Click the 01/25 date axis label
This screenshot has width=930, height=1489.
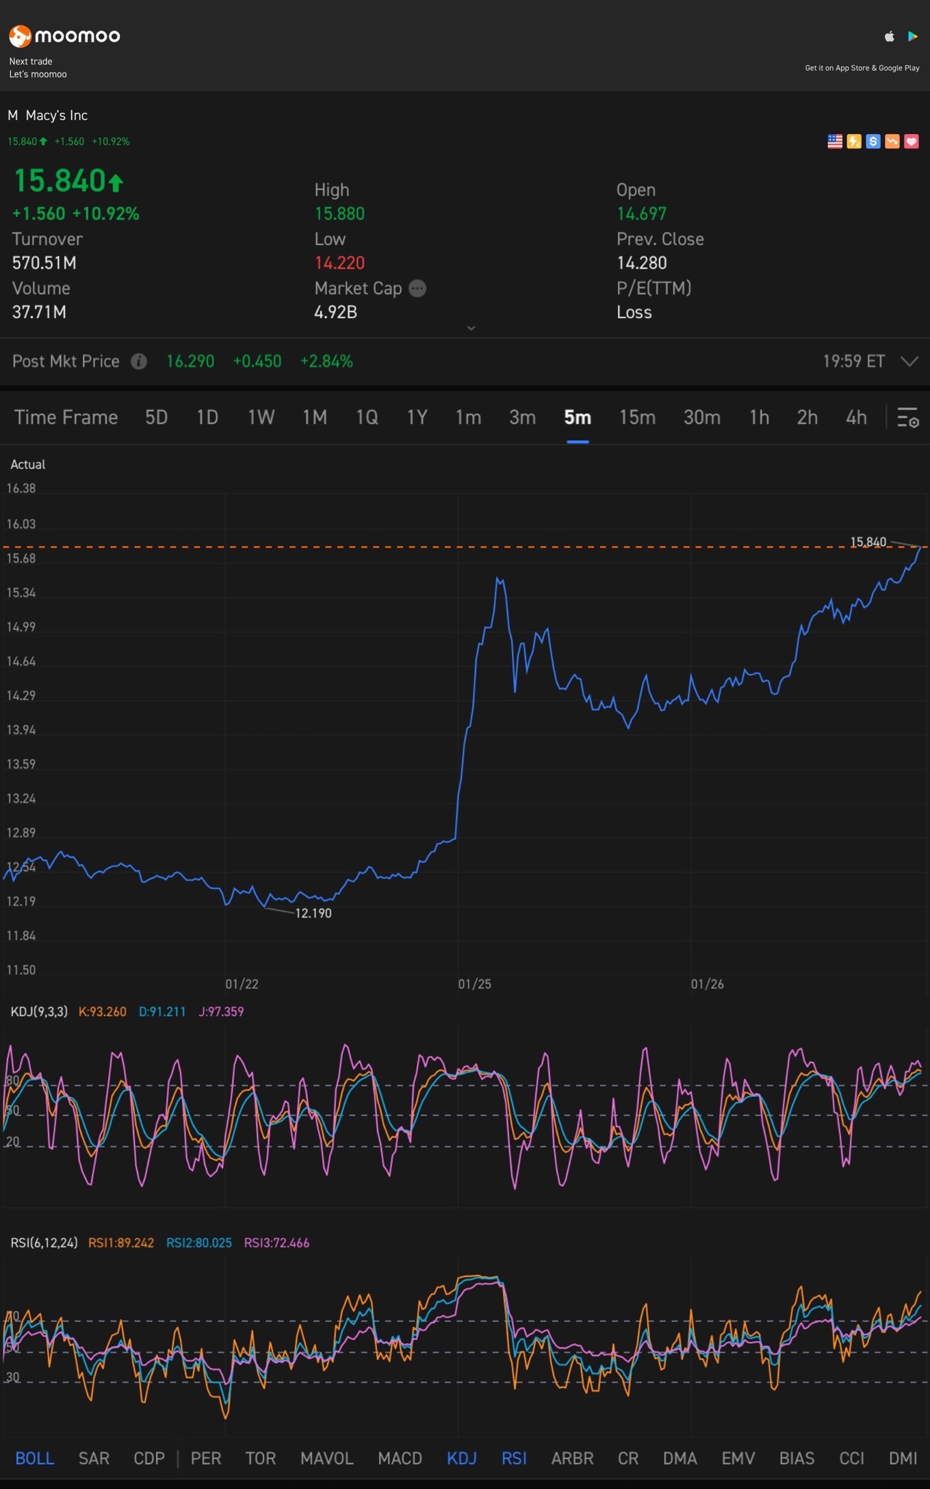475,984
